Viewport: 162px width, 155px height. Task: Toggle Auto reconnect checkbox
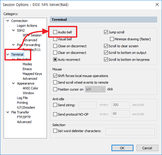(55, 60)
